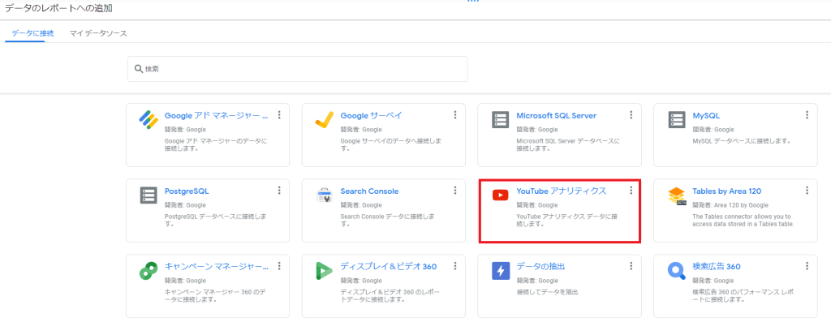The width and height of the screenshot is (831, 322).
Task: Click the Microsoft SQL Server データベース description
Action: pyautogui.click(x=568, y=145)
